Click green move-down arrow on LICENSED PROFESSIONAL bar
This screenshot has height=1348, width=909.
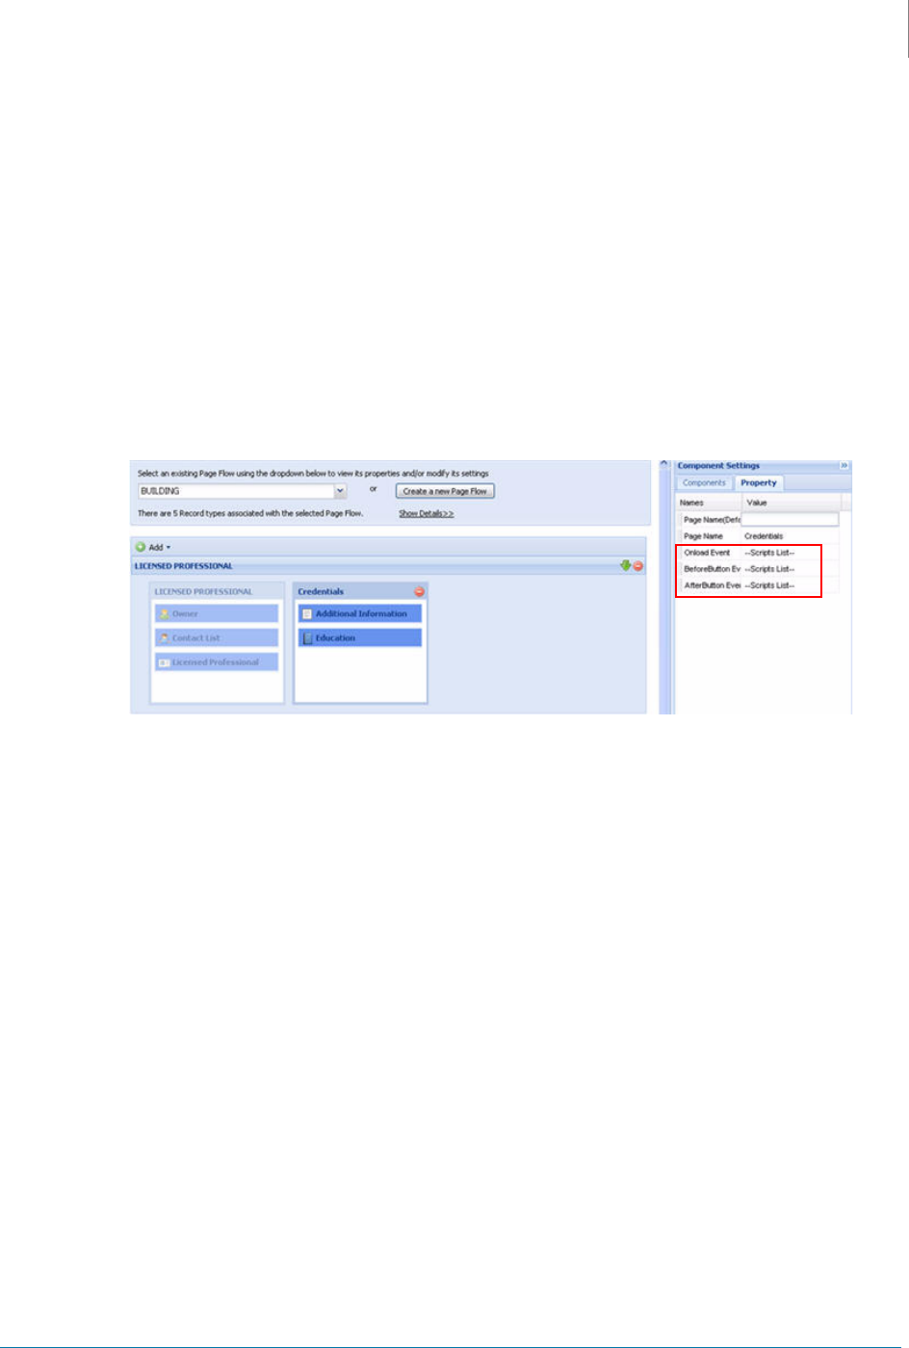625,566
